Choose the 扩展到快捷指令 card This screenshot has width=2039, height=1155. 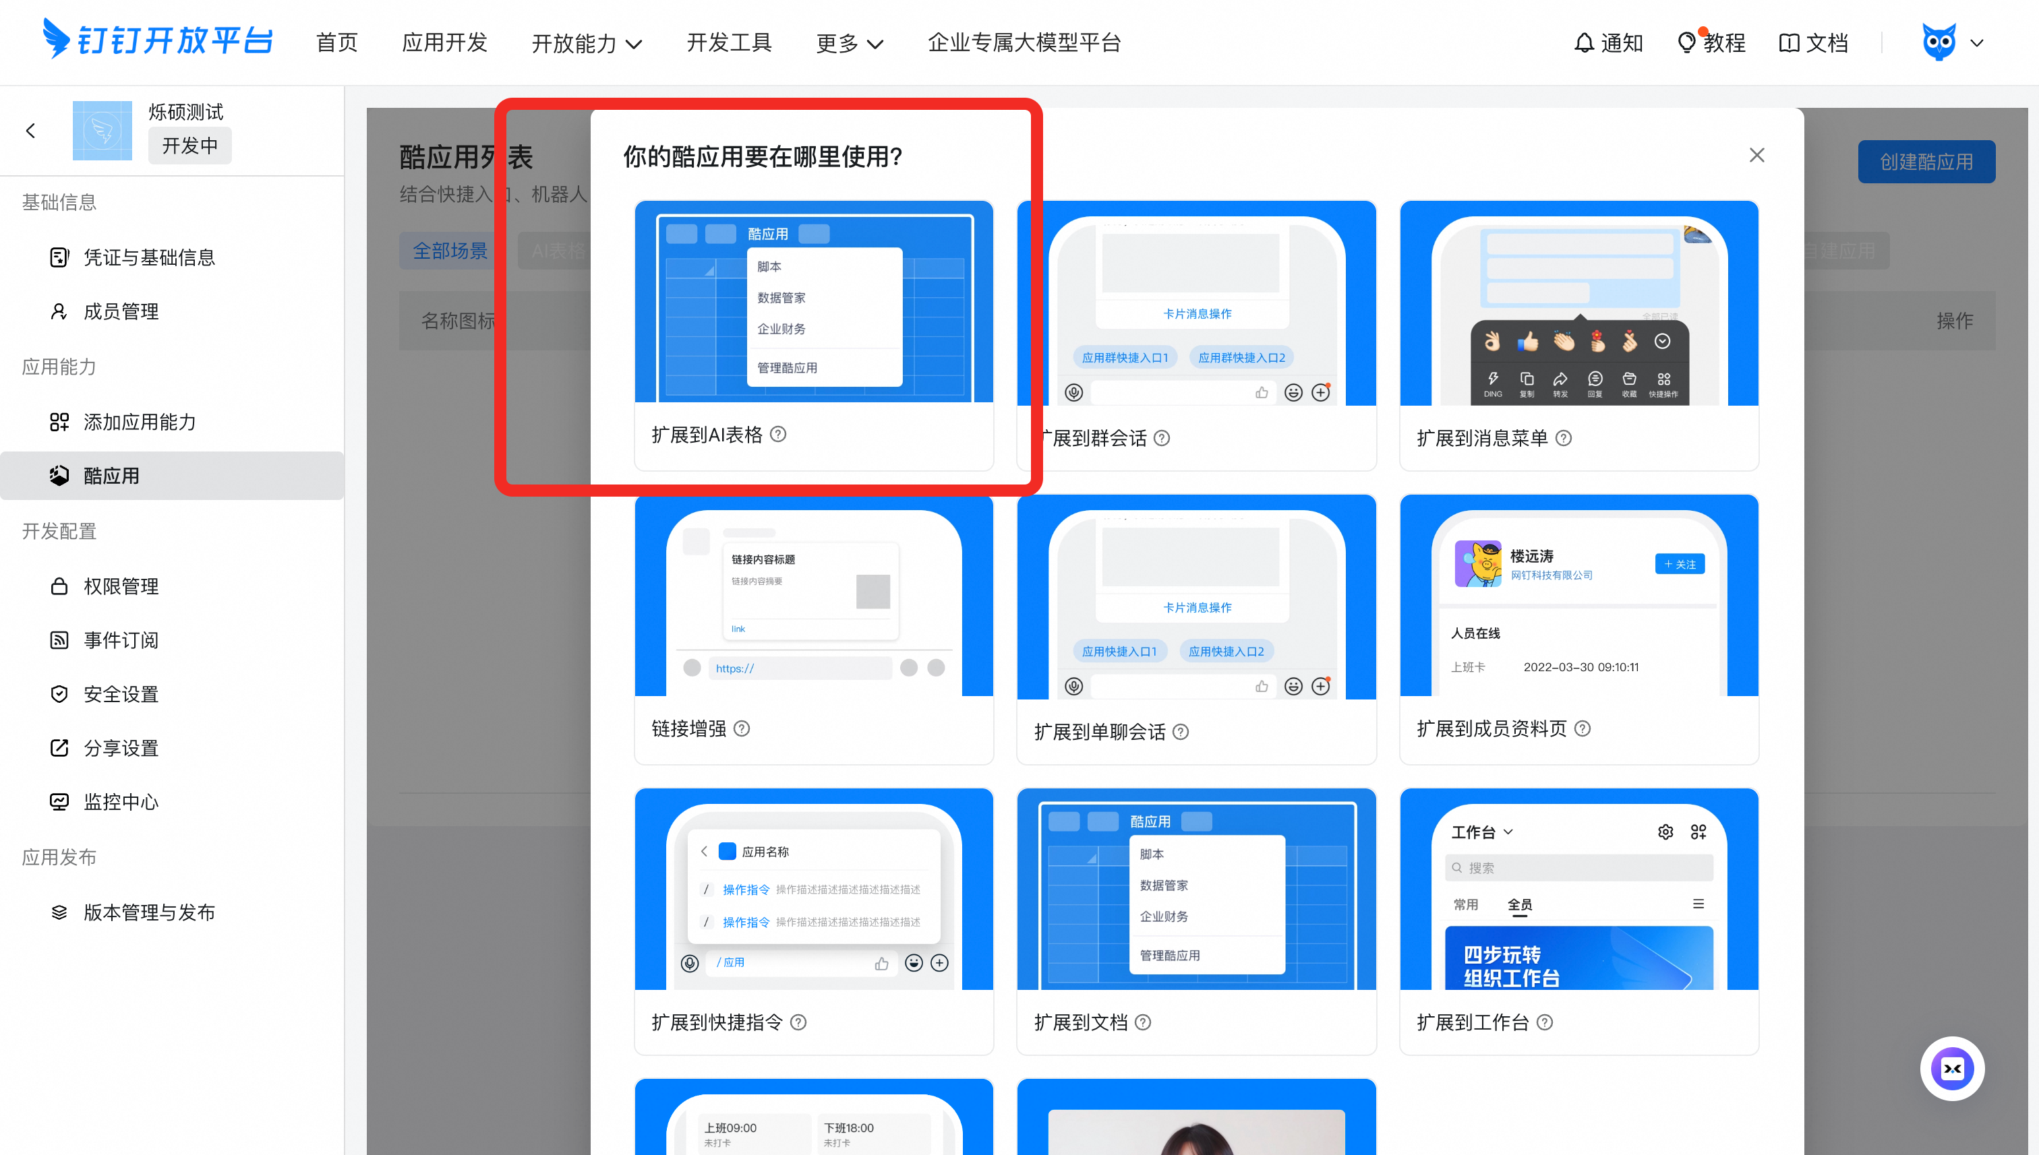[x=814, y=921]
